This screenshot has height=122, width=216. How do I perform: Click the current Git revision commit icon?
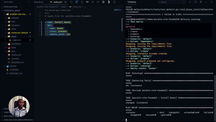point(92,2)
